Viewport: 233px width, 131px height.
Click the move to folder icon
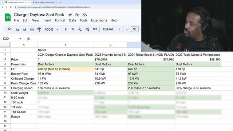(x=77, y=15)
